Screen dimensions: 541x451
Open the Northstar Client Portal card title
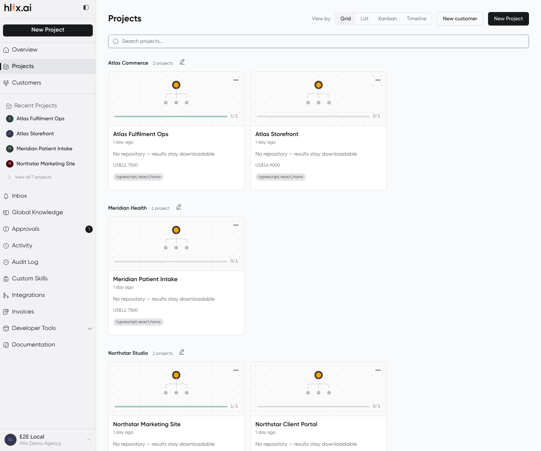286,424
